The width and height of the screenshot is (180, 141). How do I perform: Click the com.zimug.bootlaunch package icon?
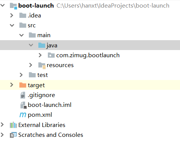coord(51,55)
